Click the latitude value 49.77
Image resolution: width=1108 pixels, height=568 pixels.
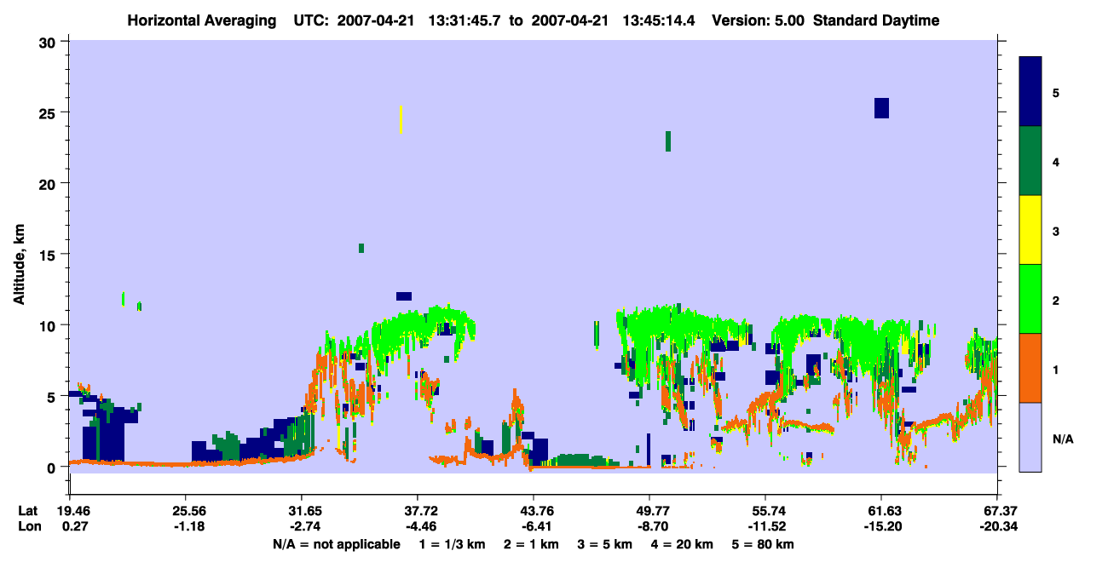[649, 511]
